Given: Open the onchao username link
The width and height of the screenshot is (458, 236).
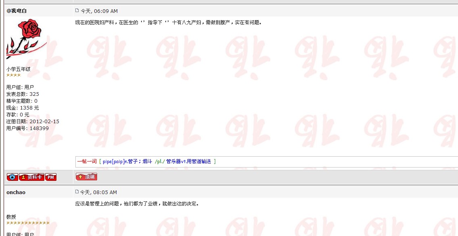Looking at the screenshot, I should click(16, 193).
